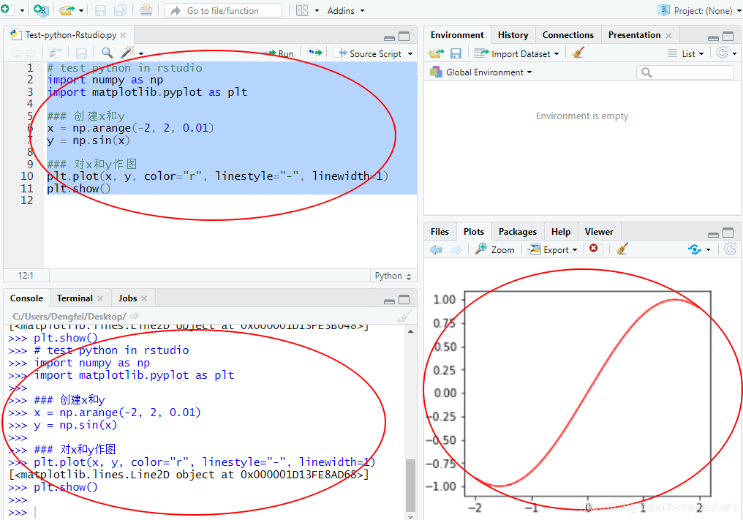This screenshot has width=743, height=520.
Task: Click the Print document icon
Action: [x=146, y=10]
